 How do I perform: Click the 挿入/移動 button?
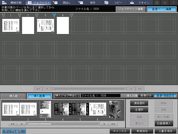[x=164, y=117]
